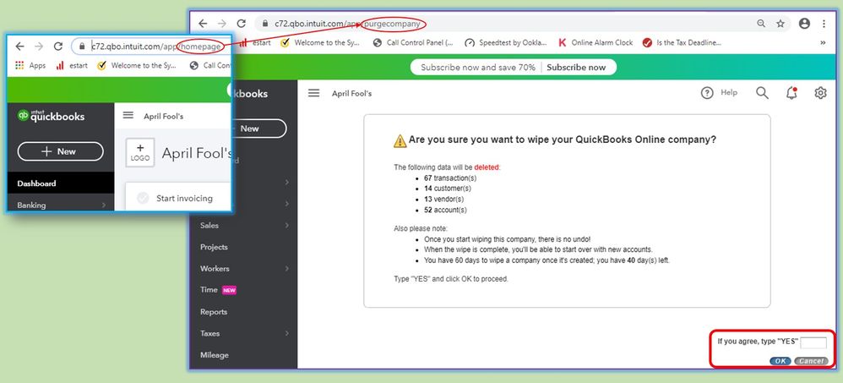Click Cancel to abort company wipe
Viewport: 843px width, 383px height.
811,361
